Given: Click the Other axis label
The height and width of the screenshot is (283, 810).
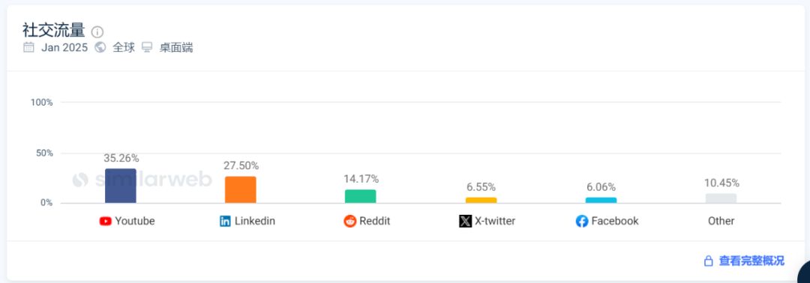Looking at the screenshot, I should point(721,221).
